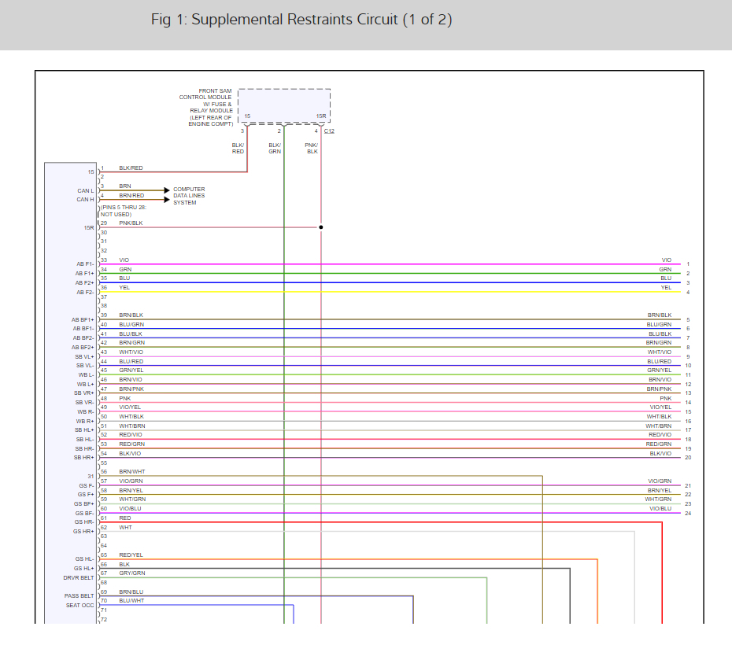Click the DRVR BELT terminal label
732x645 pixels.
(x=79, y=577)
